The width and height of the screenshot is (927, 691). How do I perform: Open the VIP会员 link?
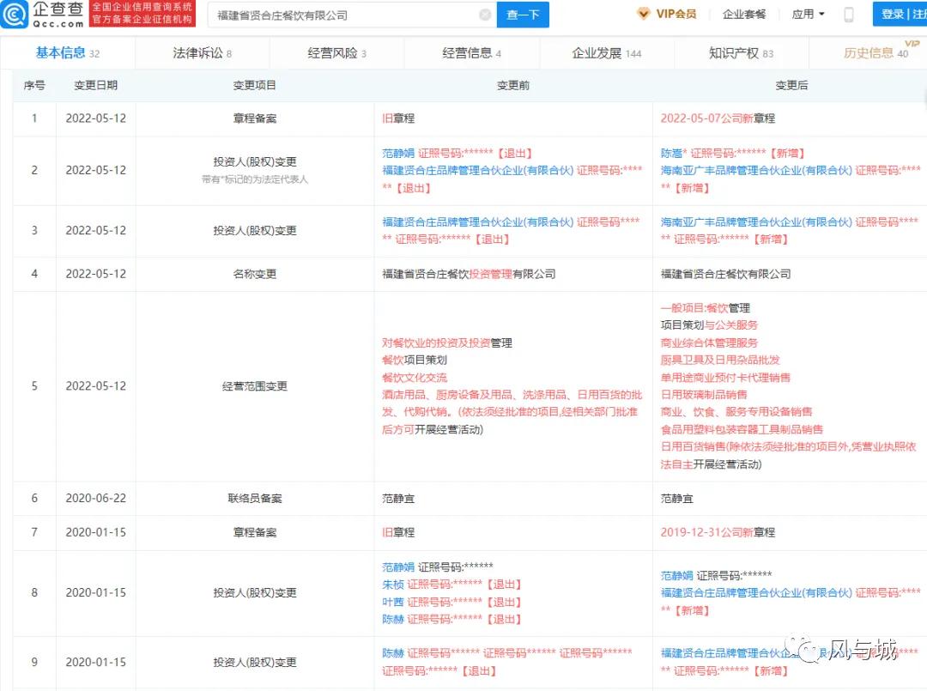676,14
